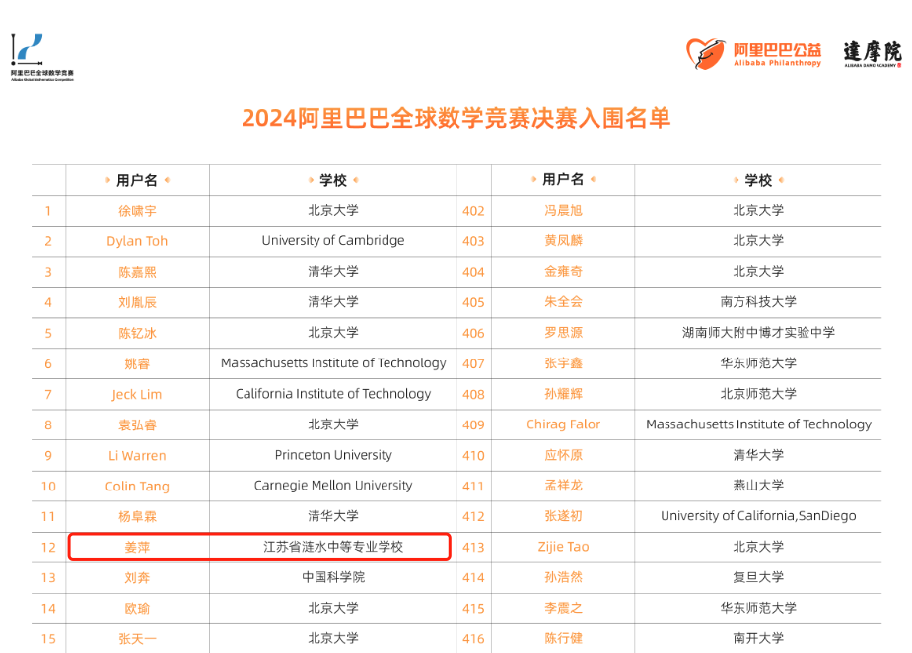Image resolution: width=912 pixels, height=653 pixels.
Task: Select the name Jeck Lim
Action: 137,395
